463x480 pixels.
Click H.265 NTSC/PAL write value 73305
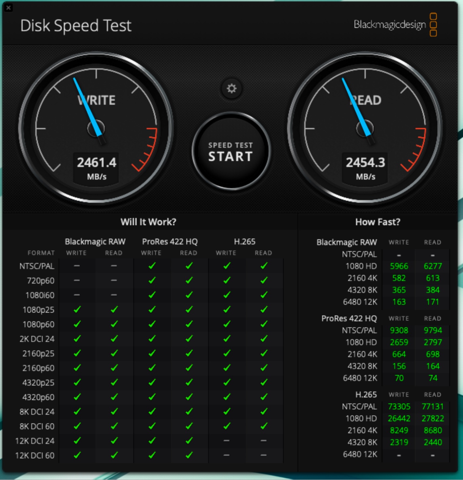click(x=399, y=406)
